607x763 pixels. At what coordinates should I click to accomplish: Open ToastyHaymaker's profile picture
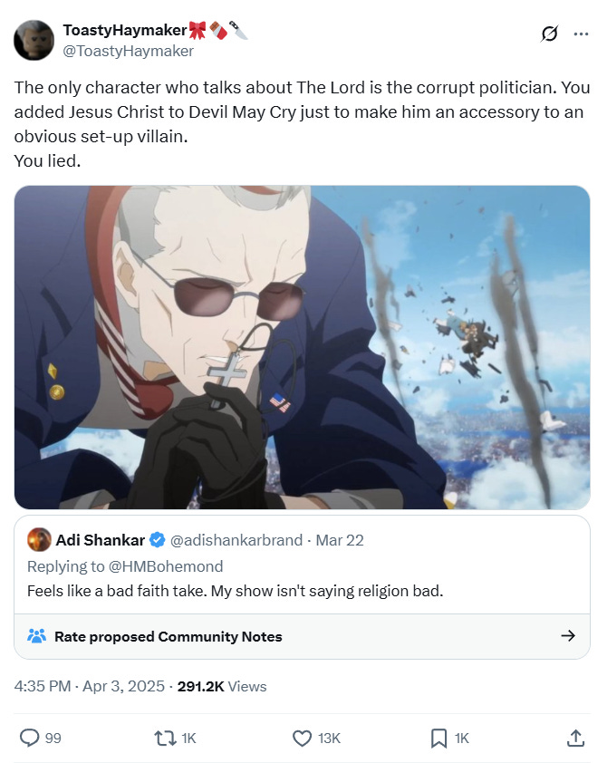pos(34,41)
